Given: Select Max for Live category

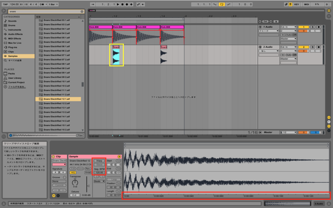Looking at the screenshot, I should point(15,43).
